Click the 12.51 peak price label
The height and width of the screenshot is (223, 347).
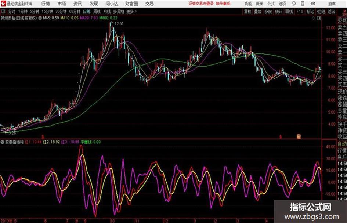[x=119, y=24]
